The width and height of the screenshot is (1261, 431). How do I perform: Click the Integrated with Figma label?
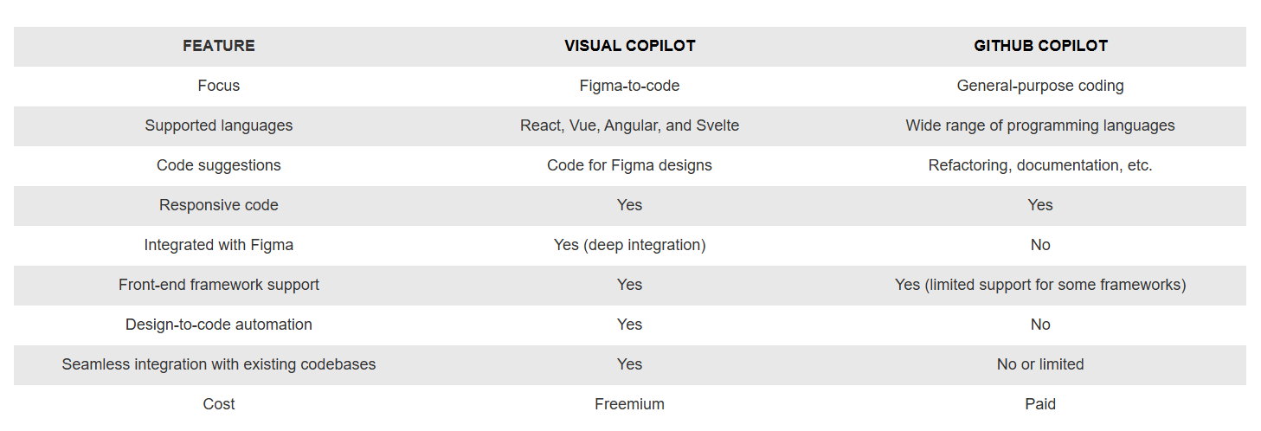tap(219, 245)
